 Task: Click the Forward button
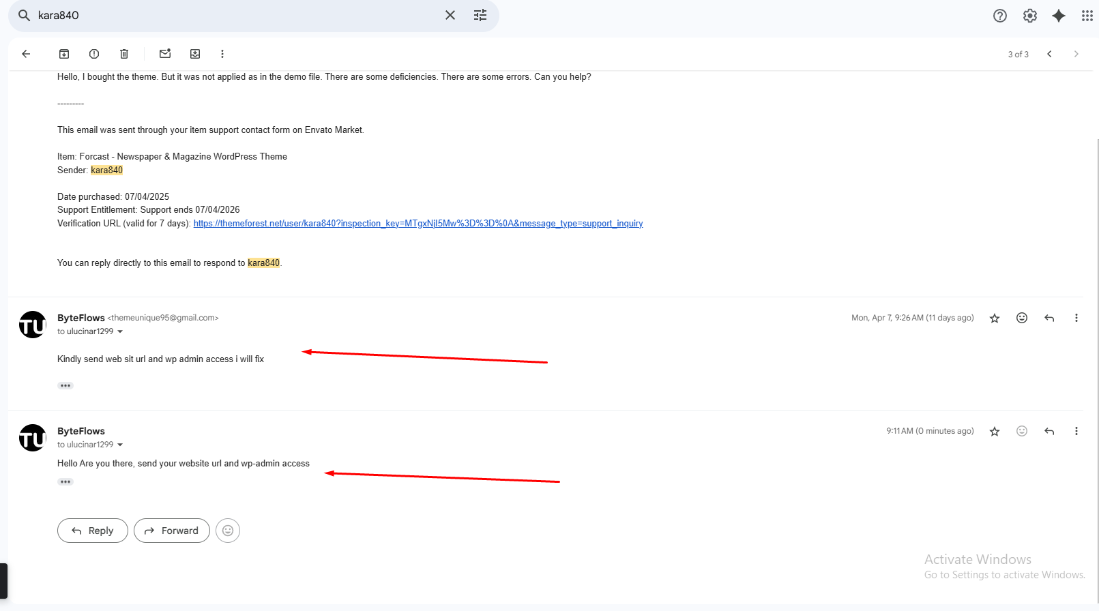tap(172, 531)
